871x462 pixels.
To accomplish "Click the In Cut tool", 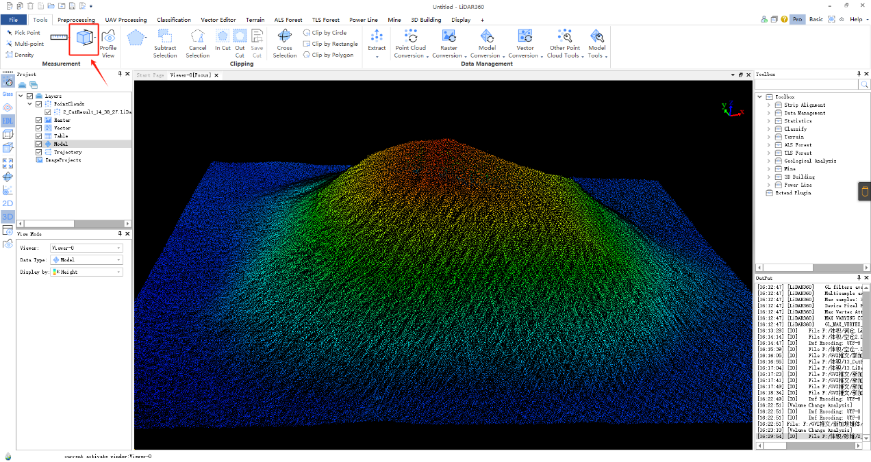I will [223, 40].
